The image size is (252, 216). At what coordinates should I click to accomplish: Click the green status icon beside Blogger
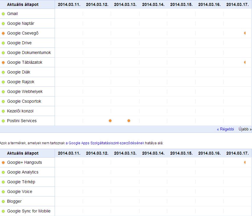coord(3,202)
